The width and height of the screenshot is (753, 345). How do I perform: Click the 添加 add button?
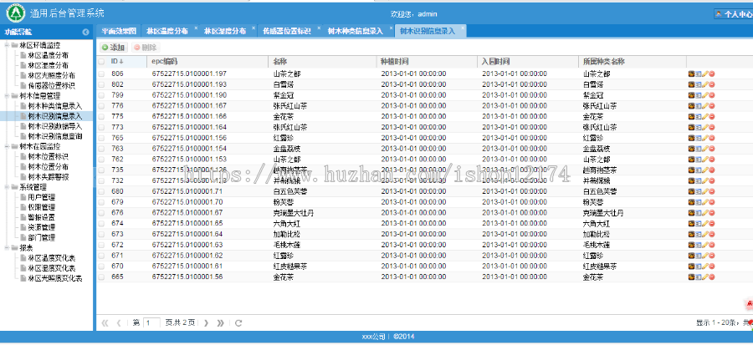coord(113,48)
